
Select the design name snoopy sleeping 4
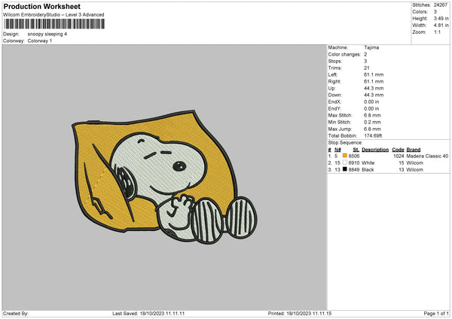coord(47,34)
